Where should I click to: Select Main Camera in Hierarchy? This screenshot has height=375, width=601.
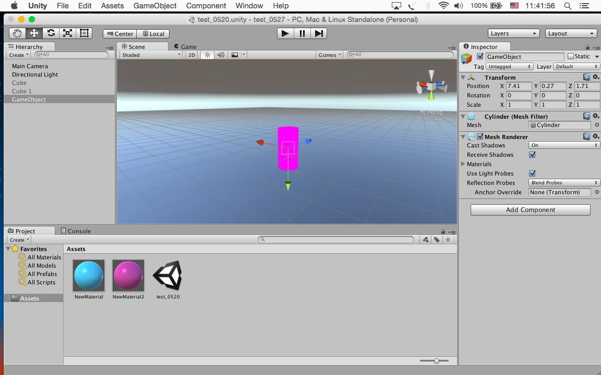click(30, 66)
